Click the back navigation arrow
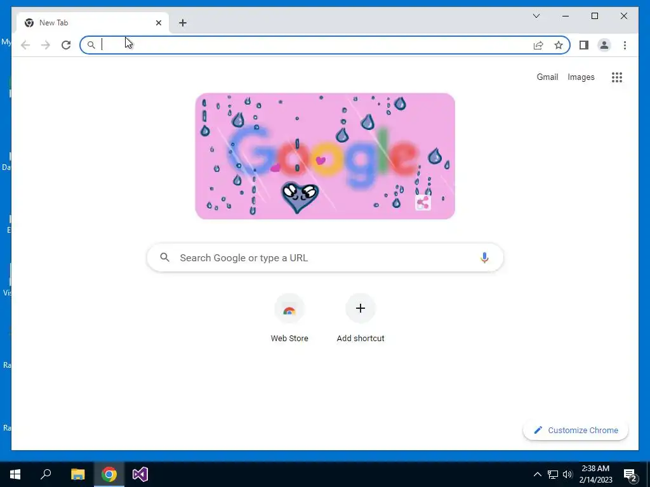This screenshot has height=487, width=650. (25, 45)
